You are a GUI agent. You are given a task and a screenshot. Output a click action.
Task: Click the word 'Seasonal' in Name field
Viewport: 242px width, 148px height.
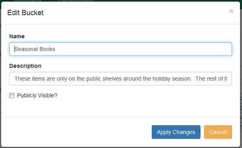[26, 49]
